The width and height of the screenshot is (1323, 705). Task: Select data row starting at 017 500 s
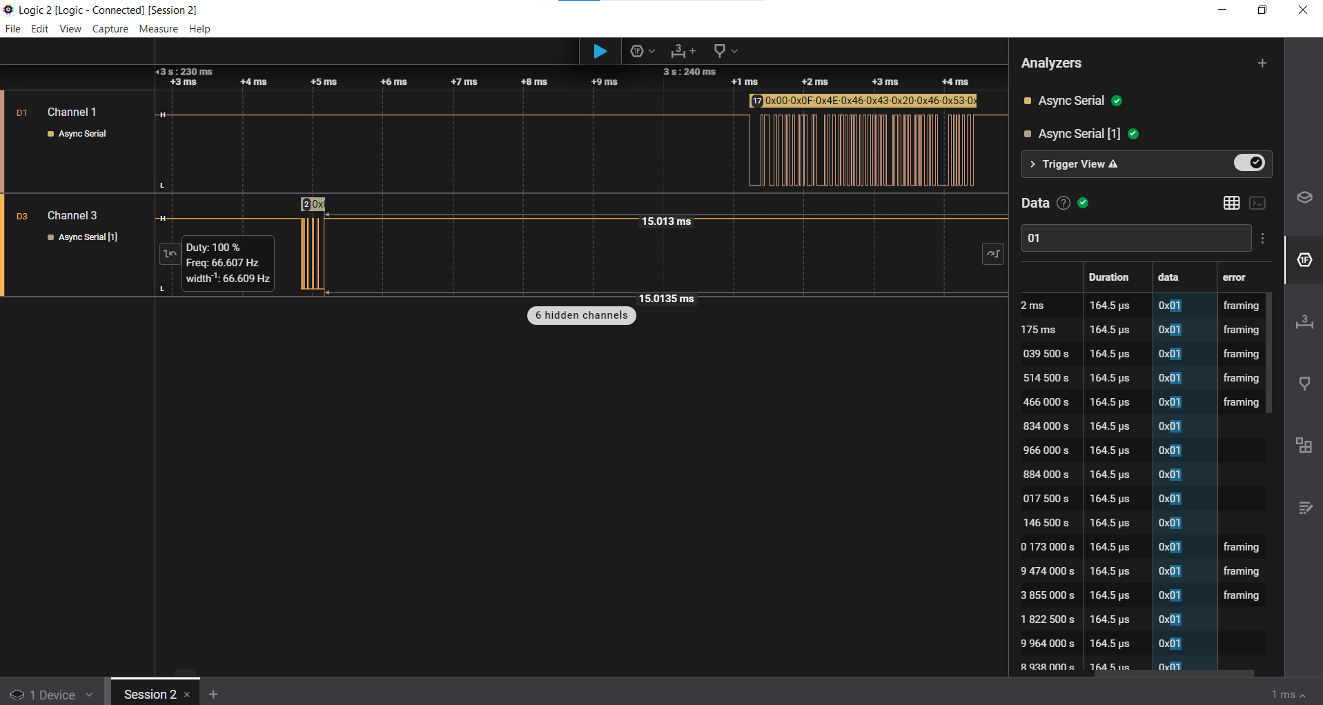[1143, 499]
